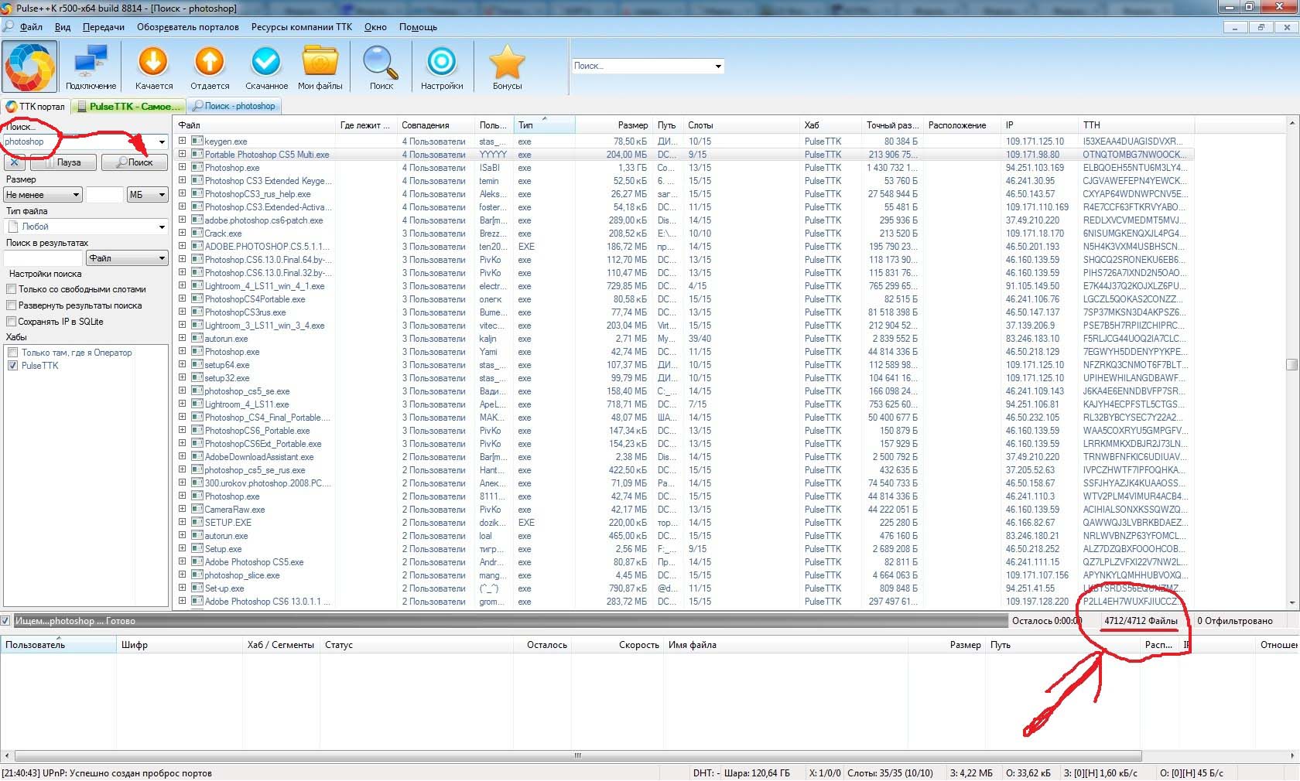Screen dimensions: 1300x781
Task: Uncheck the PulseTTK hub checkbox
Action: point(13,366)
